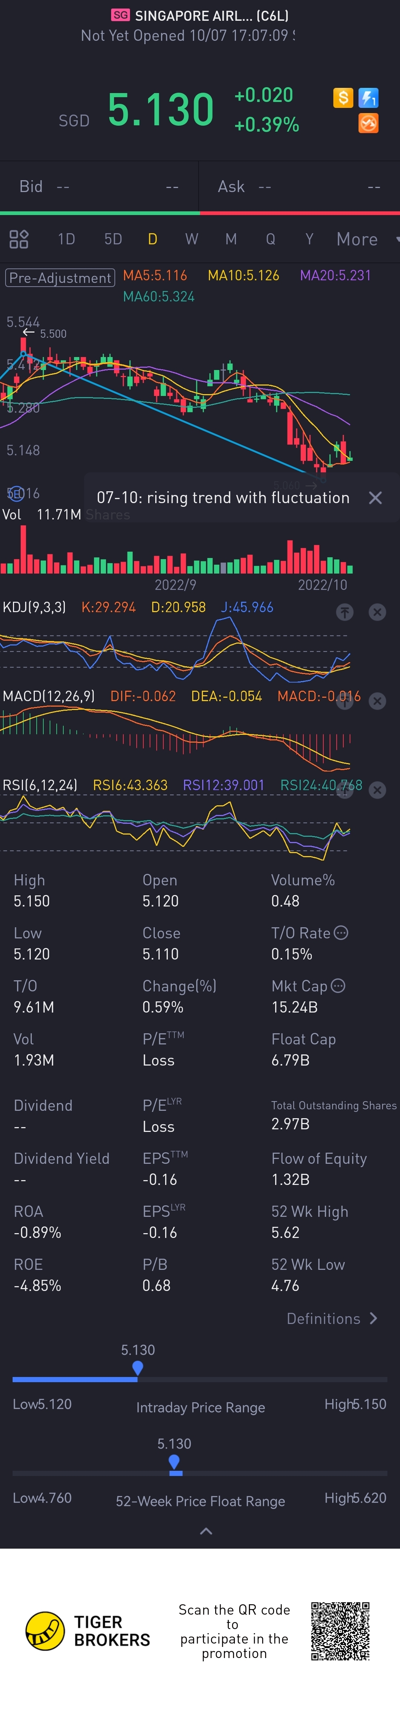This screenshot has width=400, height=1714.
Task: Tap the KDJ(9,3,3) indicator label
Action: 34,607
